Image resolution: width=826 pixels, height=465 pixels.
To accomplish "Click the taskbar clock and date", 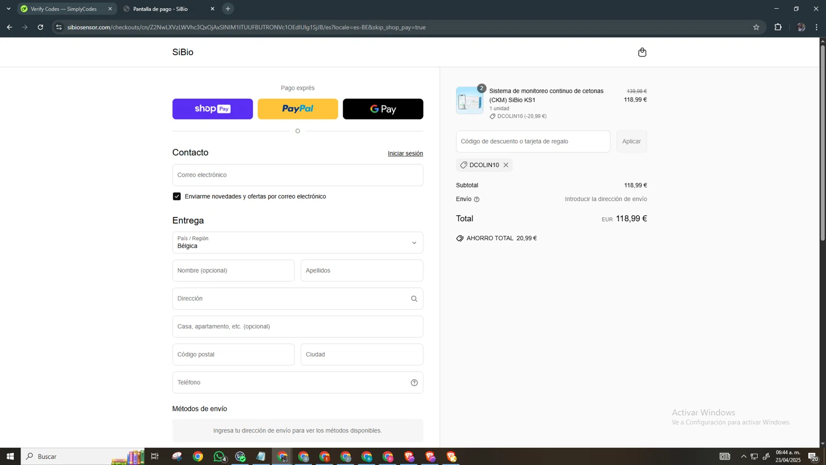I will [x=788, y=456].
